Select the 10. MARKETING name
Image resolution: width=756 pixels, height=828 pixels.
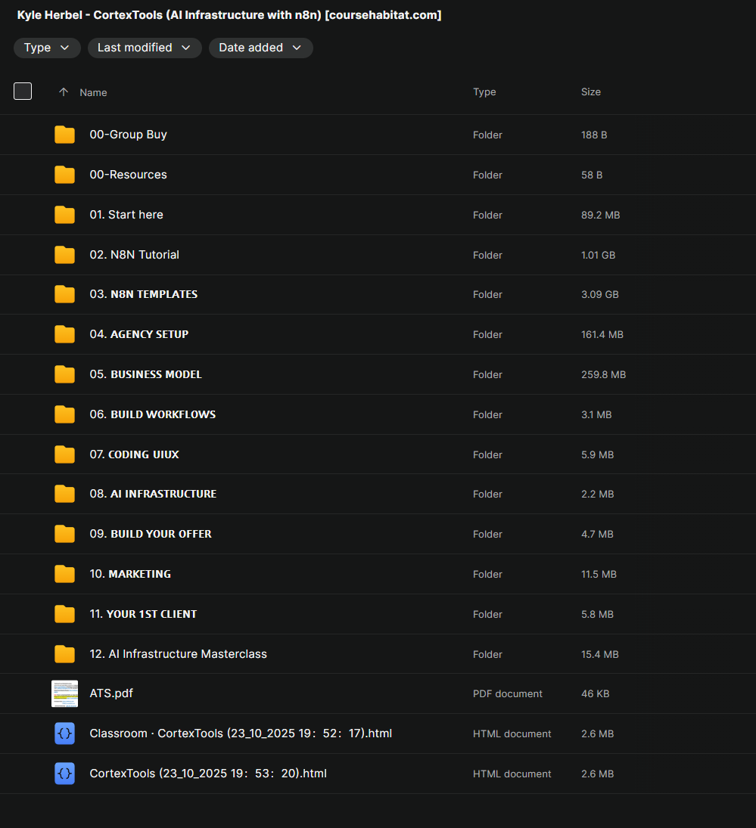(x=130, y=574)
